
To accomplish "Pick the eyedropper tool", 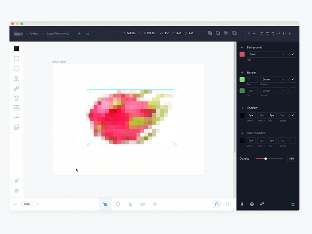I will point(16,89).
